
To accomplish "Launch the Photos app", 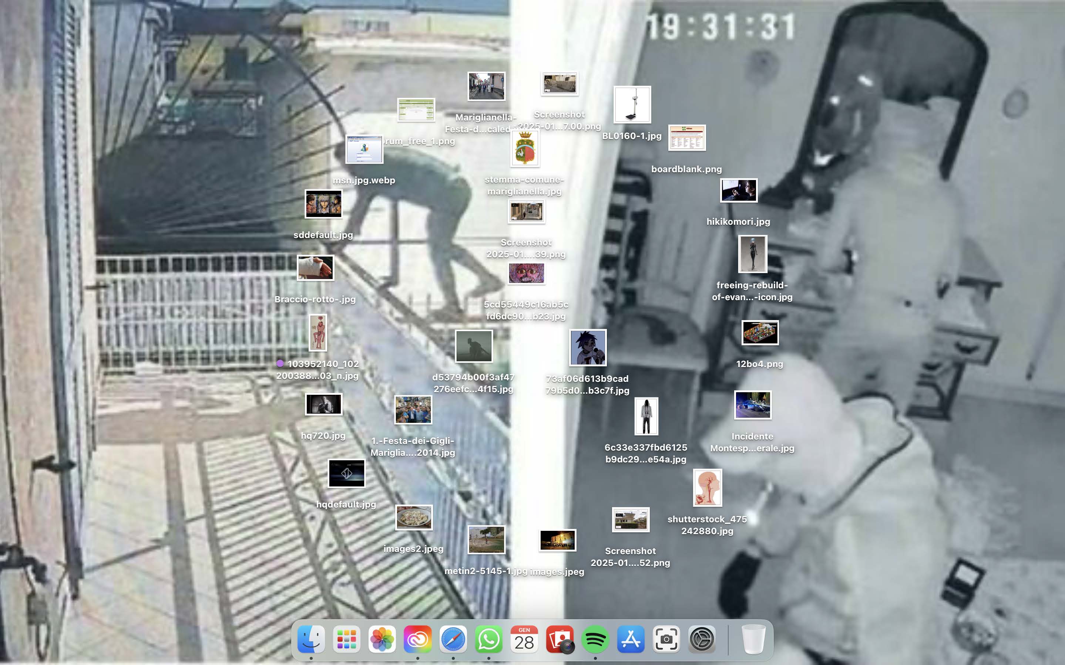I will (382, 639).
